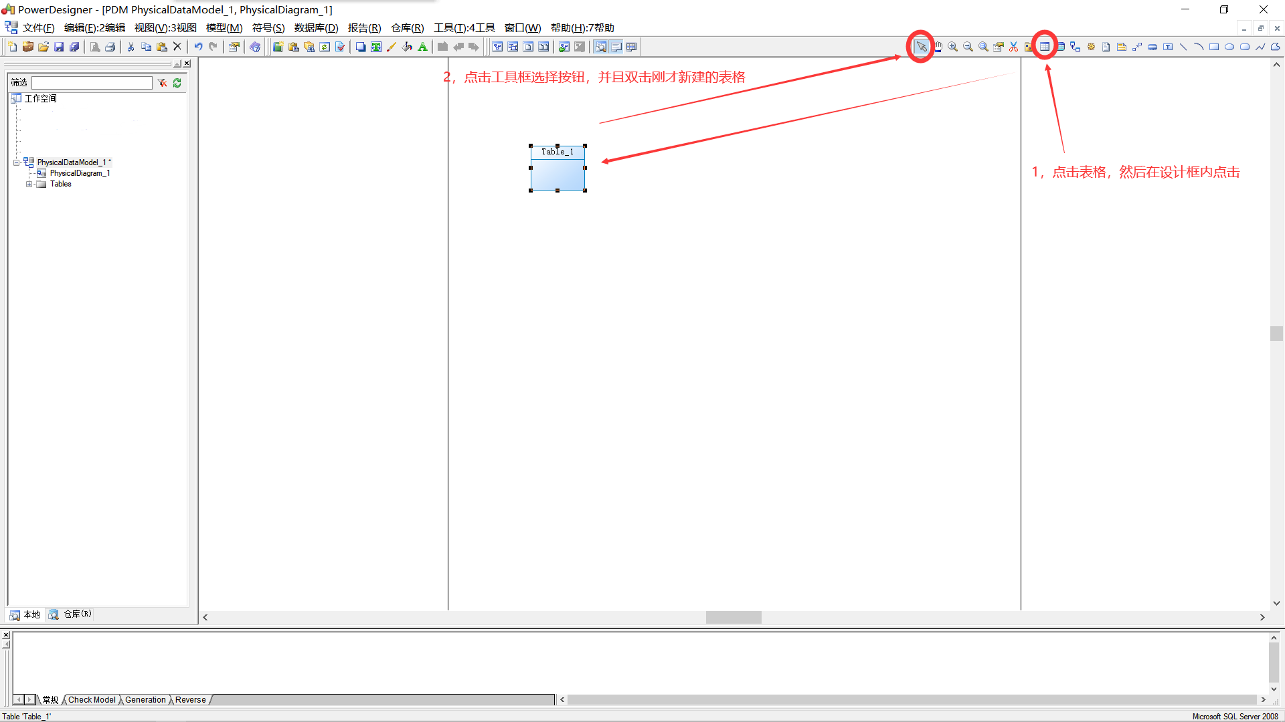The image size is (1285, 722).
Task: Select the Package tool in palette
Action: click(1029, 47)
